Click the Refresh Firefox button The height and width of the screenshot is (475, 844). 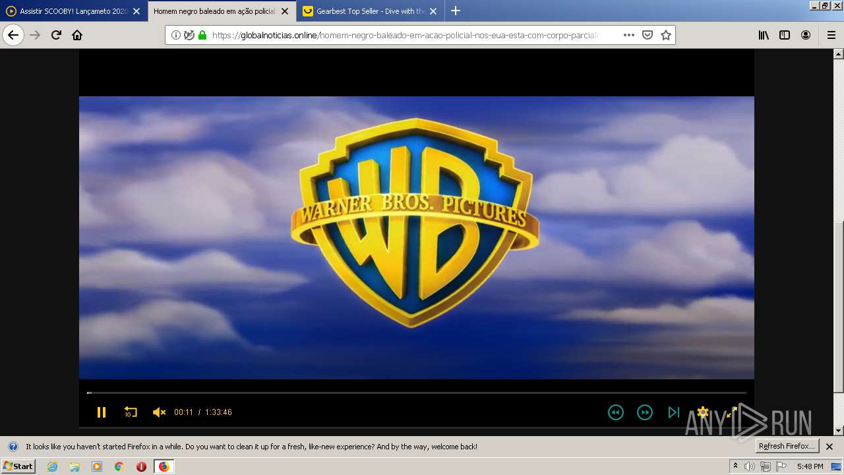tap(787, 446)
